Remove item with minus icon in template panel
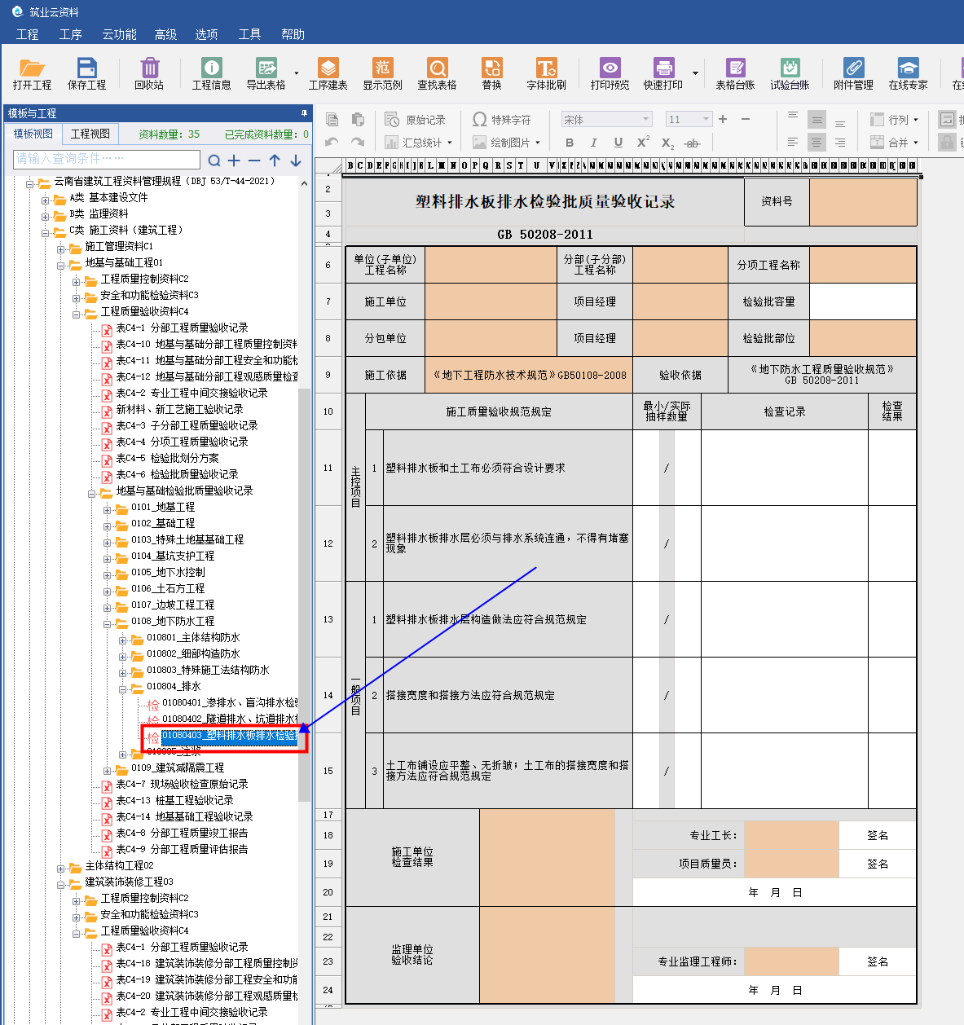The image size is (964, 1025). point(254,161)
